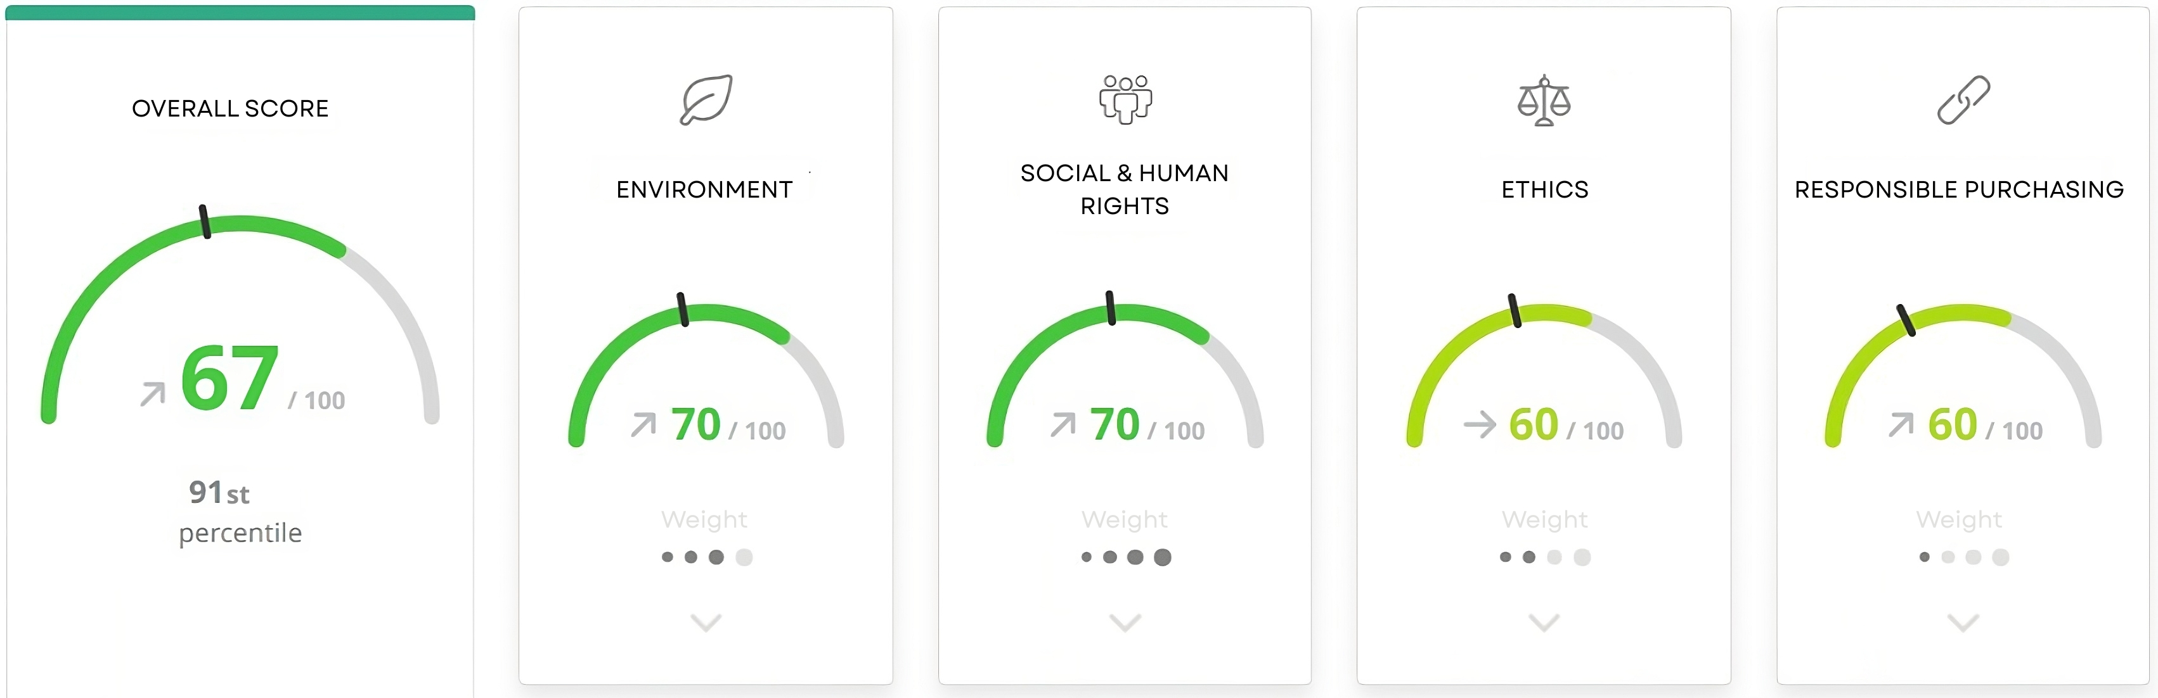Expand the Responsible Purchasing card chevron
This screenshot has width=2158, height=698.
(1963, 623)
